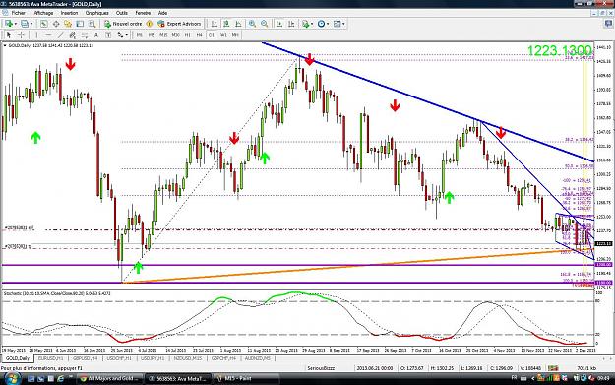Open the Chrome 'All Majors and Gold' taskbar item
615x385 pixels.
[109, 379]
